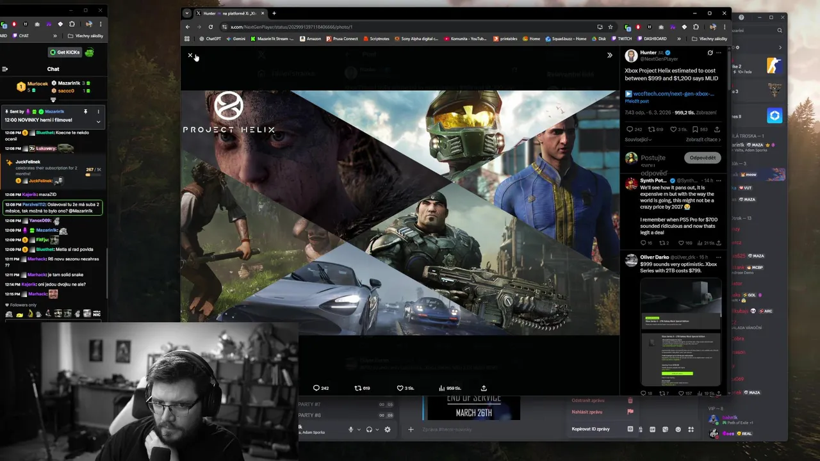Open the more options menu on Hunter's tweet
Image resolution: width=820 pixels, height=461 pixels.
point(719,53)
